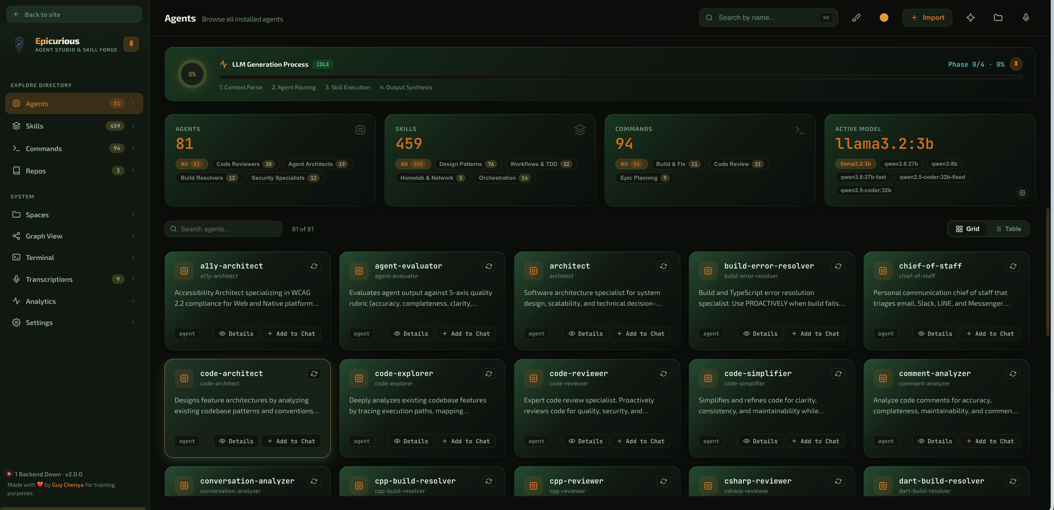Click the terminal prompt icon in Commands card
The width and height of the screenshot is (1054, 510).
coord(800,130)
